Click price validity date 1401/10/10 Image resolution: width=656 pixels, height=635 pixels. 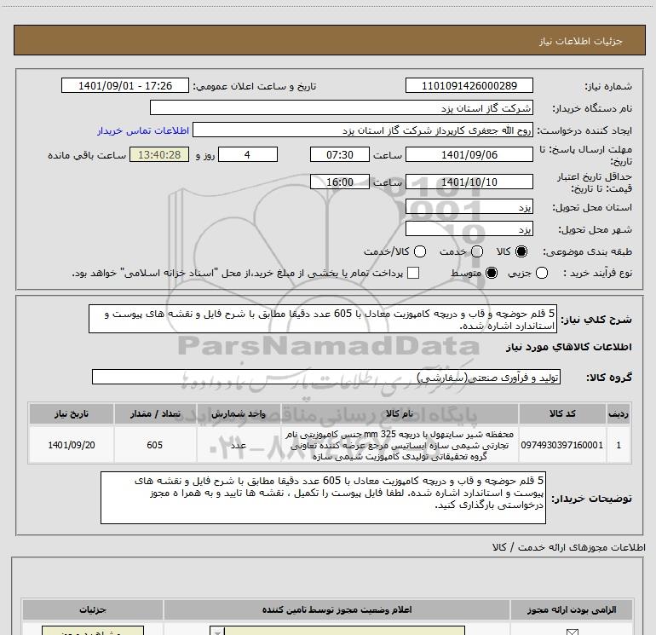pyautogui.click(x=469, y=182)
